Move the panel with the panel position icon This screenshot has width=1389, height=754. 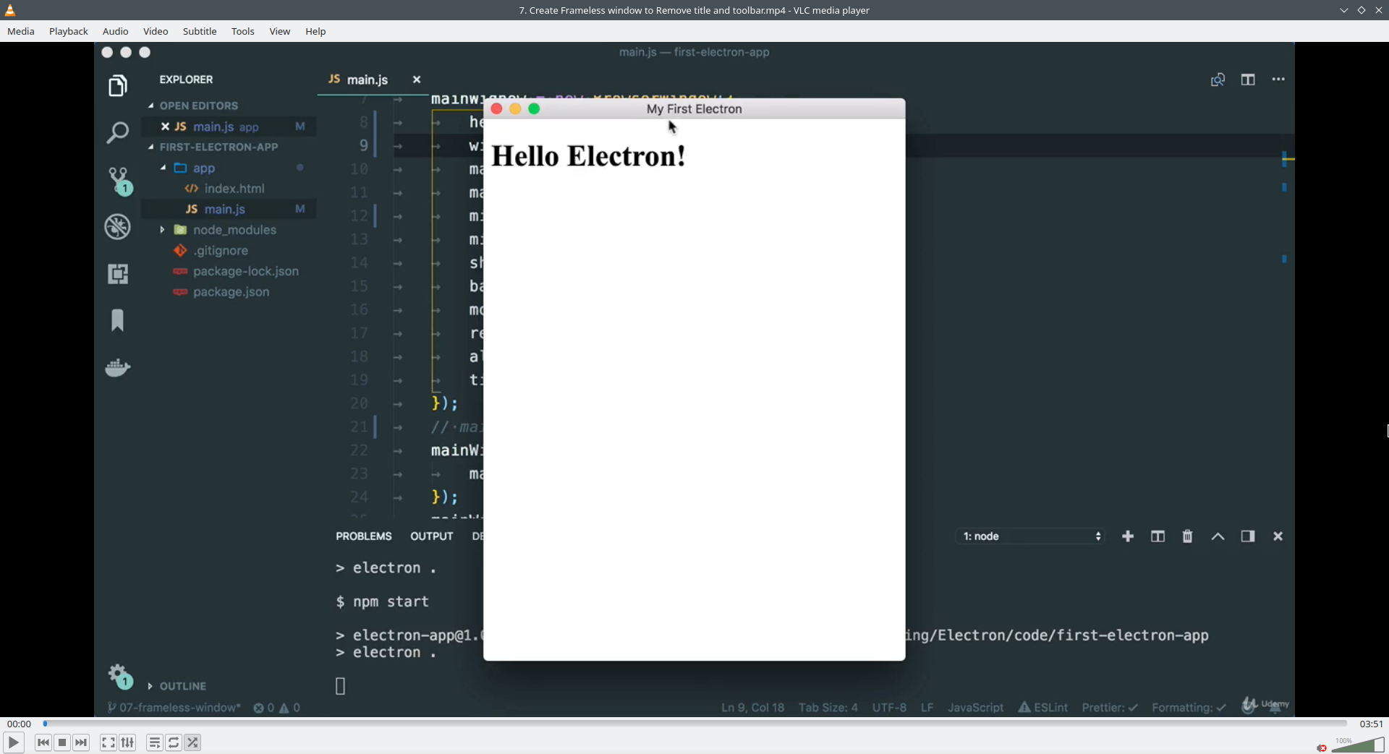tap(1248, 536)
